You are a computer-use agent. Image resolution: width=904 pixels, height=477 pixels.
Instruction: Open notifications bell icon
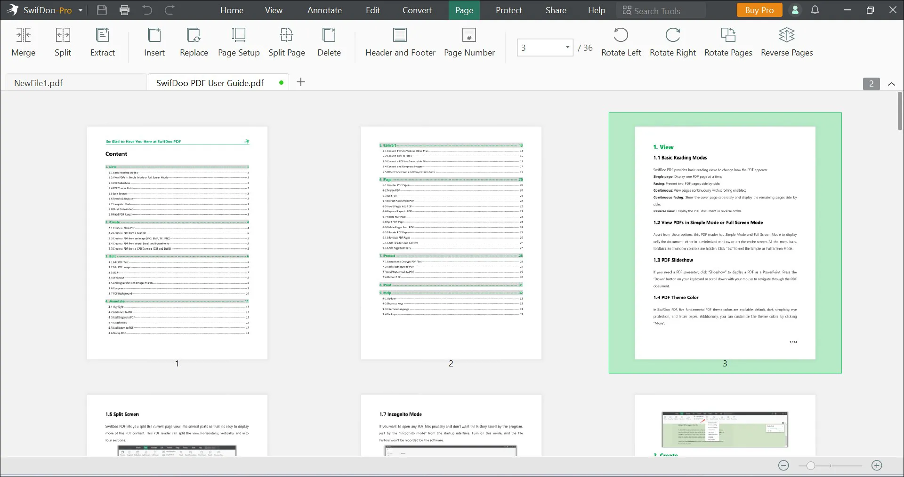coord(815,10)
